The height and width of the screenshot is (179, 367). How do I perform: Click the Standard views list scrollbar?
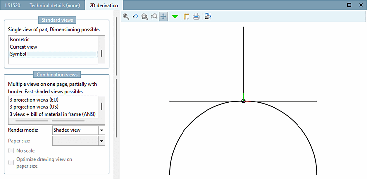tap(101, 50)
